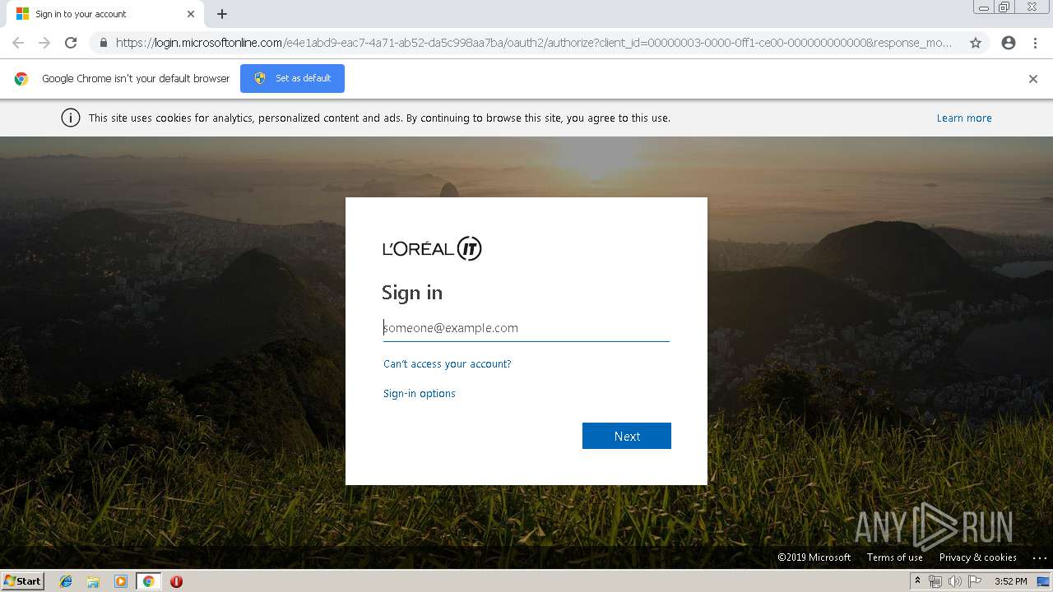The height and width of the screenshot is (592, 1053).
Task: Click the 'Set as default' button
Action: (x=292, y=78)
